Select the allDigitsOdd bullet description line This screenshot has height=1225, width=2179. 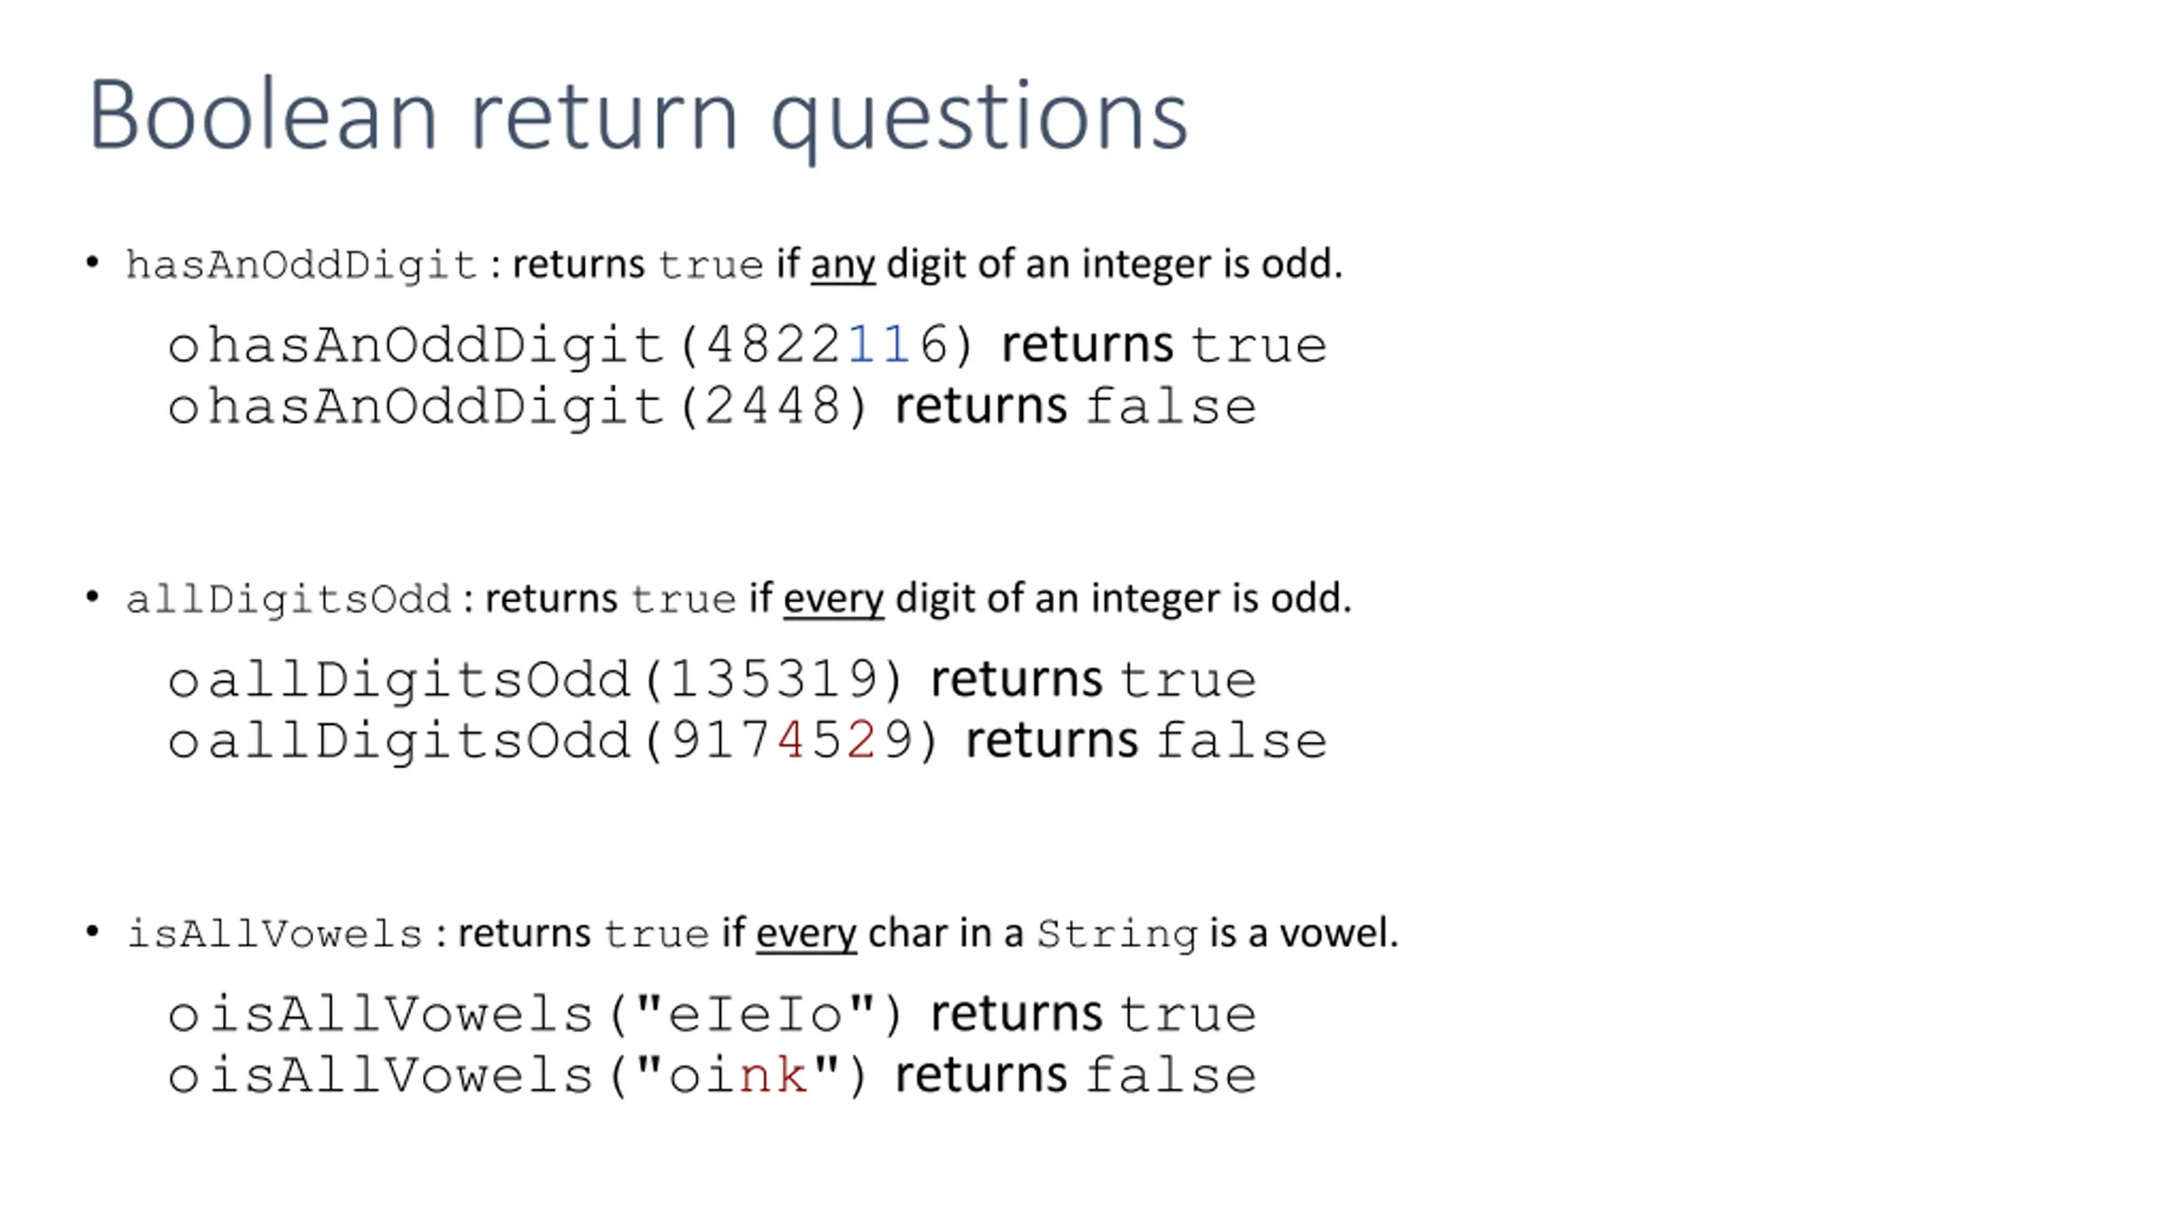click(x=738, y=599)
